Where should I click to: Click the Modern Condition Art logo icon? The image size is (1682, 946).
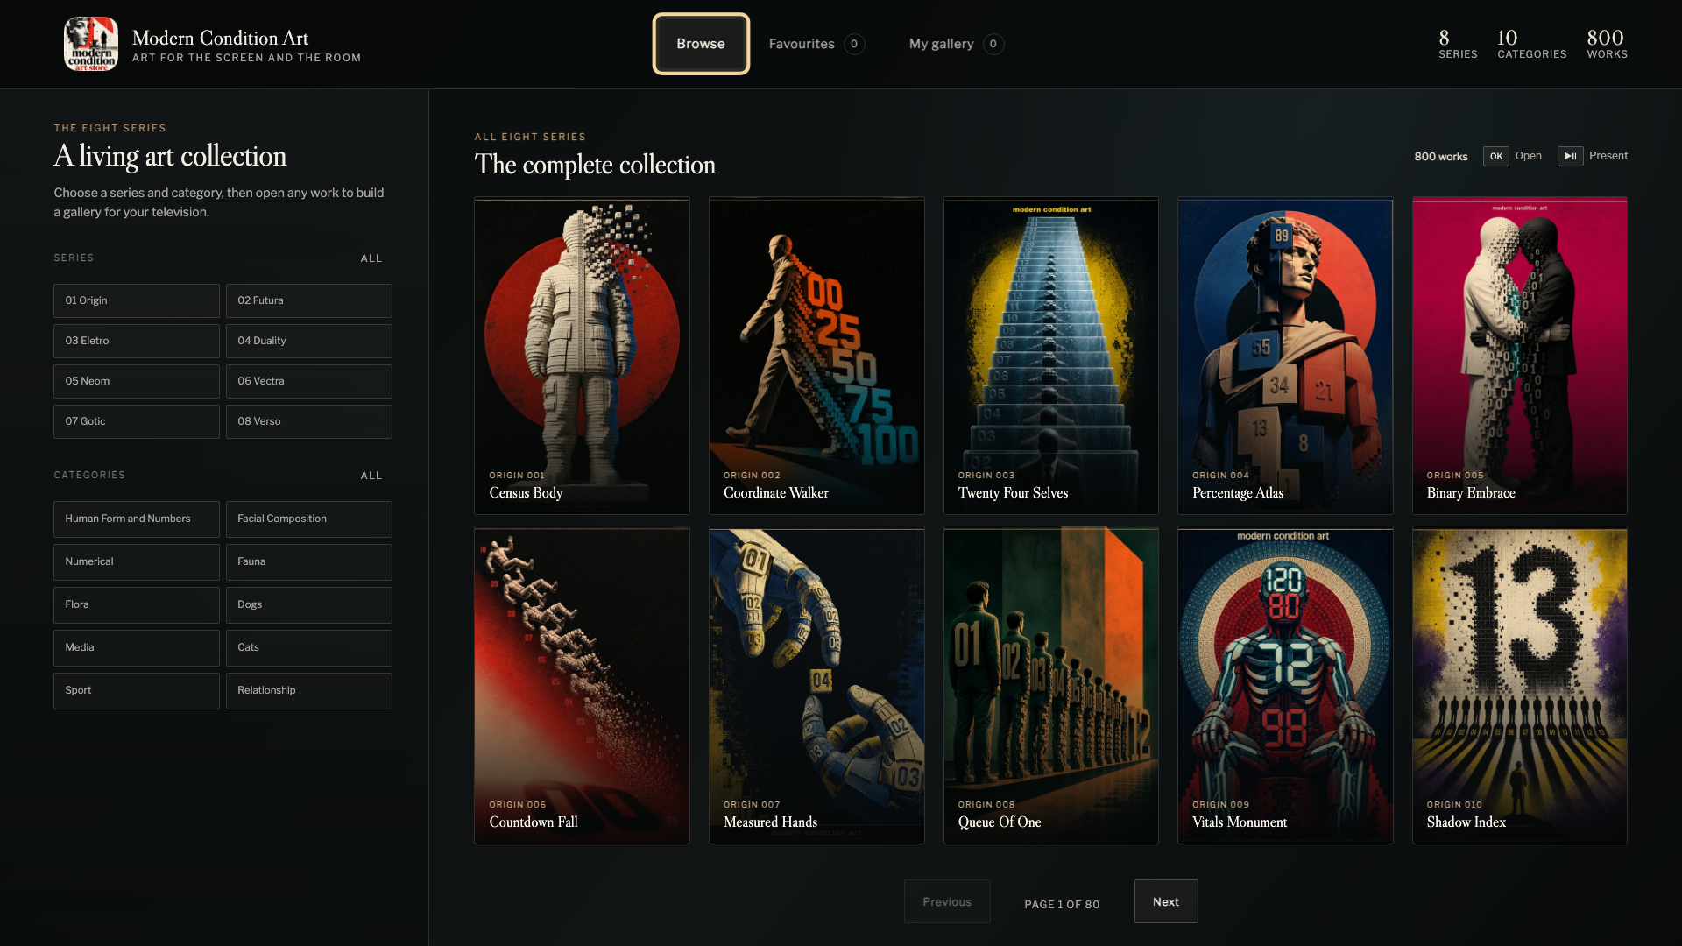pos(91,44)
